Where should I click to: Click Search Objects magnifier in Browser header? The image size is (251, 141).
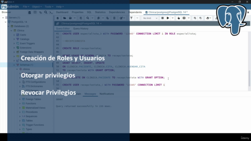pos(46,12)
